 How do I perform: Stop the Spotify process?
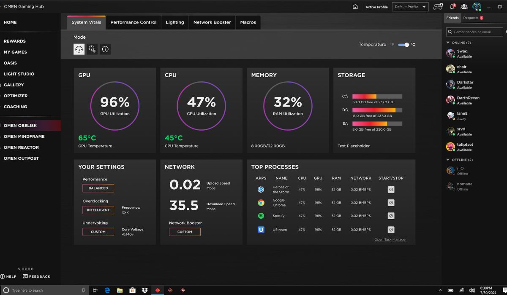(x=391, y=216)
